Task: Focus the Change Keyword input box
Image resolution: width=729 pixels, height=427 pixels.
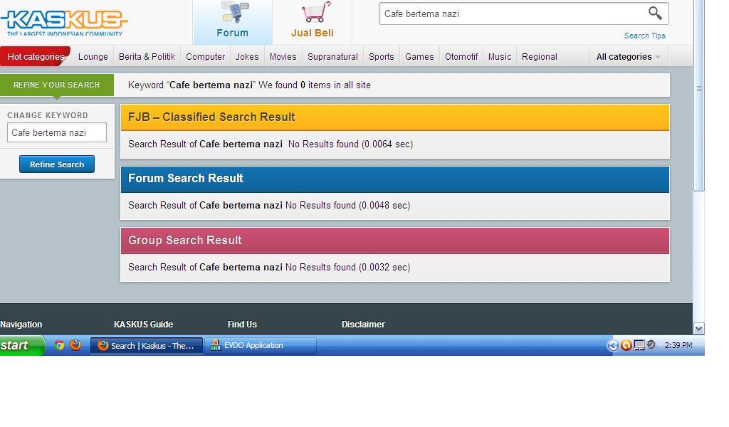Action: [x=57, y=132]
